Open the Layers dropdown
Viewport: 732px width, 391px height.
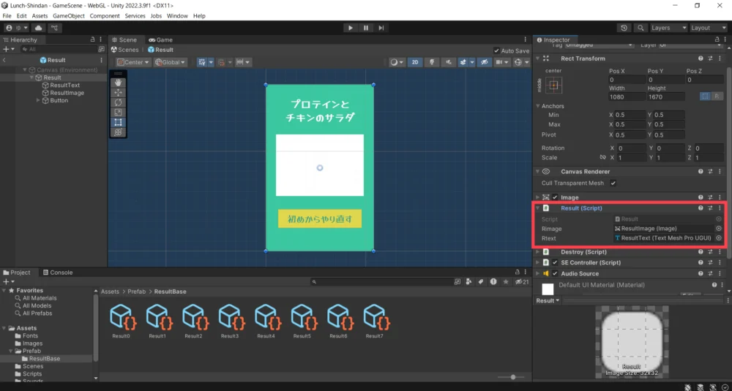(669, 28)
